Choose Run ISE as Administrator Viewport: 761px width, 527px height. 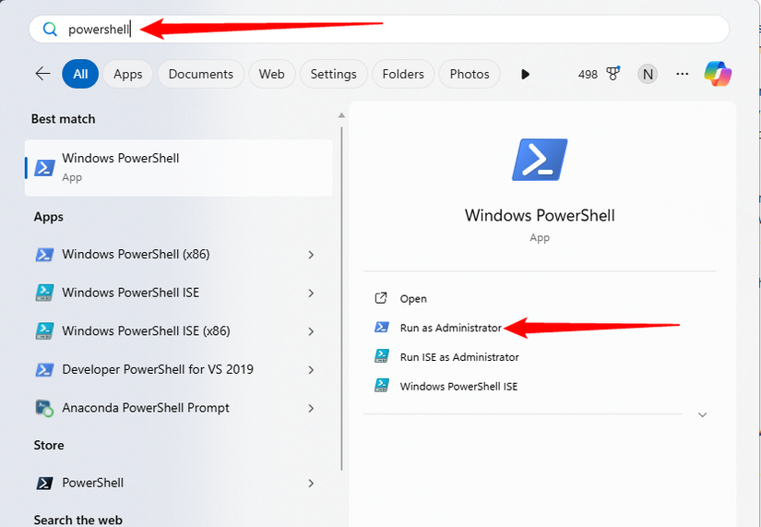tap(458, 357)
